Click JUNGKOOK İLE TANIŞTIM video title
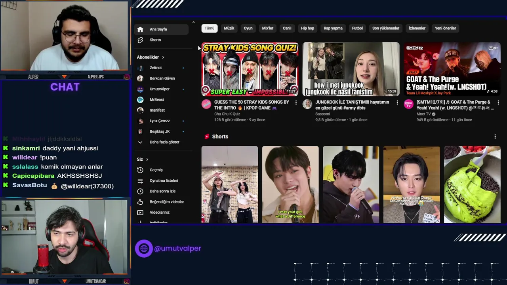The width and height of the screenshot is (507, 285). click(x=352, y=105)
